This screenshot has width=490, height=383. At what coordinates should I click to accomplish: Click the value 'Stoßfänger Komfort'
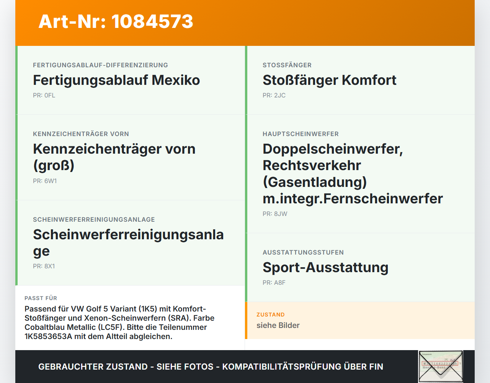330,80
